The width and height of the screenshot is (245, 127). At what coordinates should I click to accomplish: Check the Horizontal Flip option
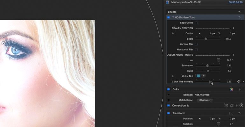click(196, 50)
